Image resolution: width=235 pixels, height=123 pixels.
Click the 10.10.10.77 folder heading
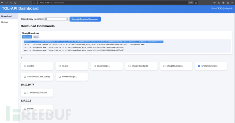coord(28,84)
